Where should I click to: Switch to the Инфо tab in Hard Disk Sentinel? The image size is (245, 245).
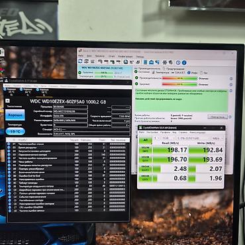[x=192, y=73]
